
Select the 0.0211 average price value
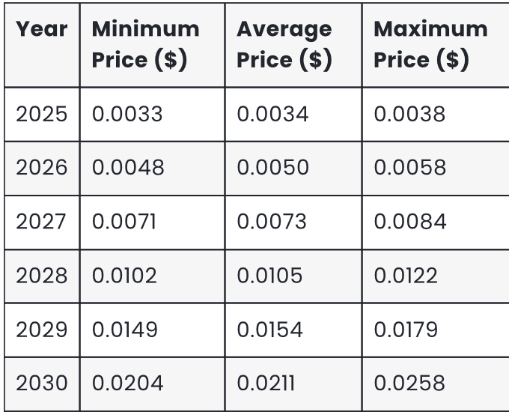coord(266,384)
